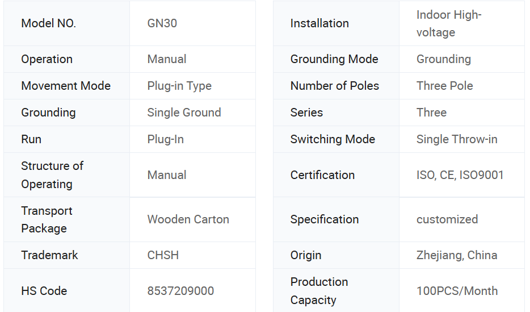Click the Movement Mode label
The height and width of the screenshot is (312, 530).
(66, 86)
